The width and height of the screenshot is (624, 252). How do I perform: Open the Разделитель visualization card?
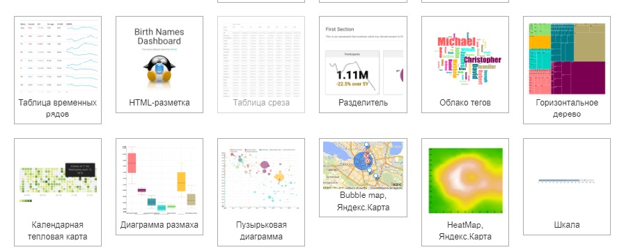[x=363, y=65]
